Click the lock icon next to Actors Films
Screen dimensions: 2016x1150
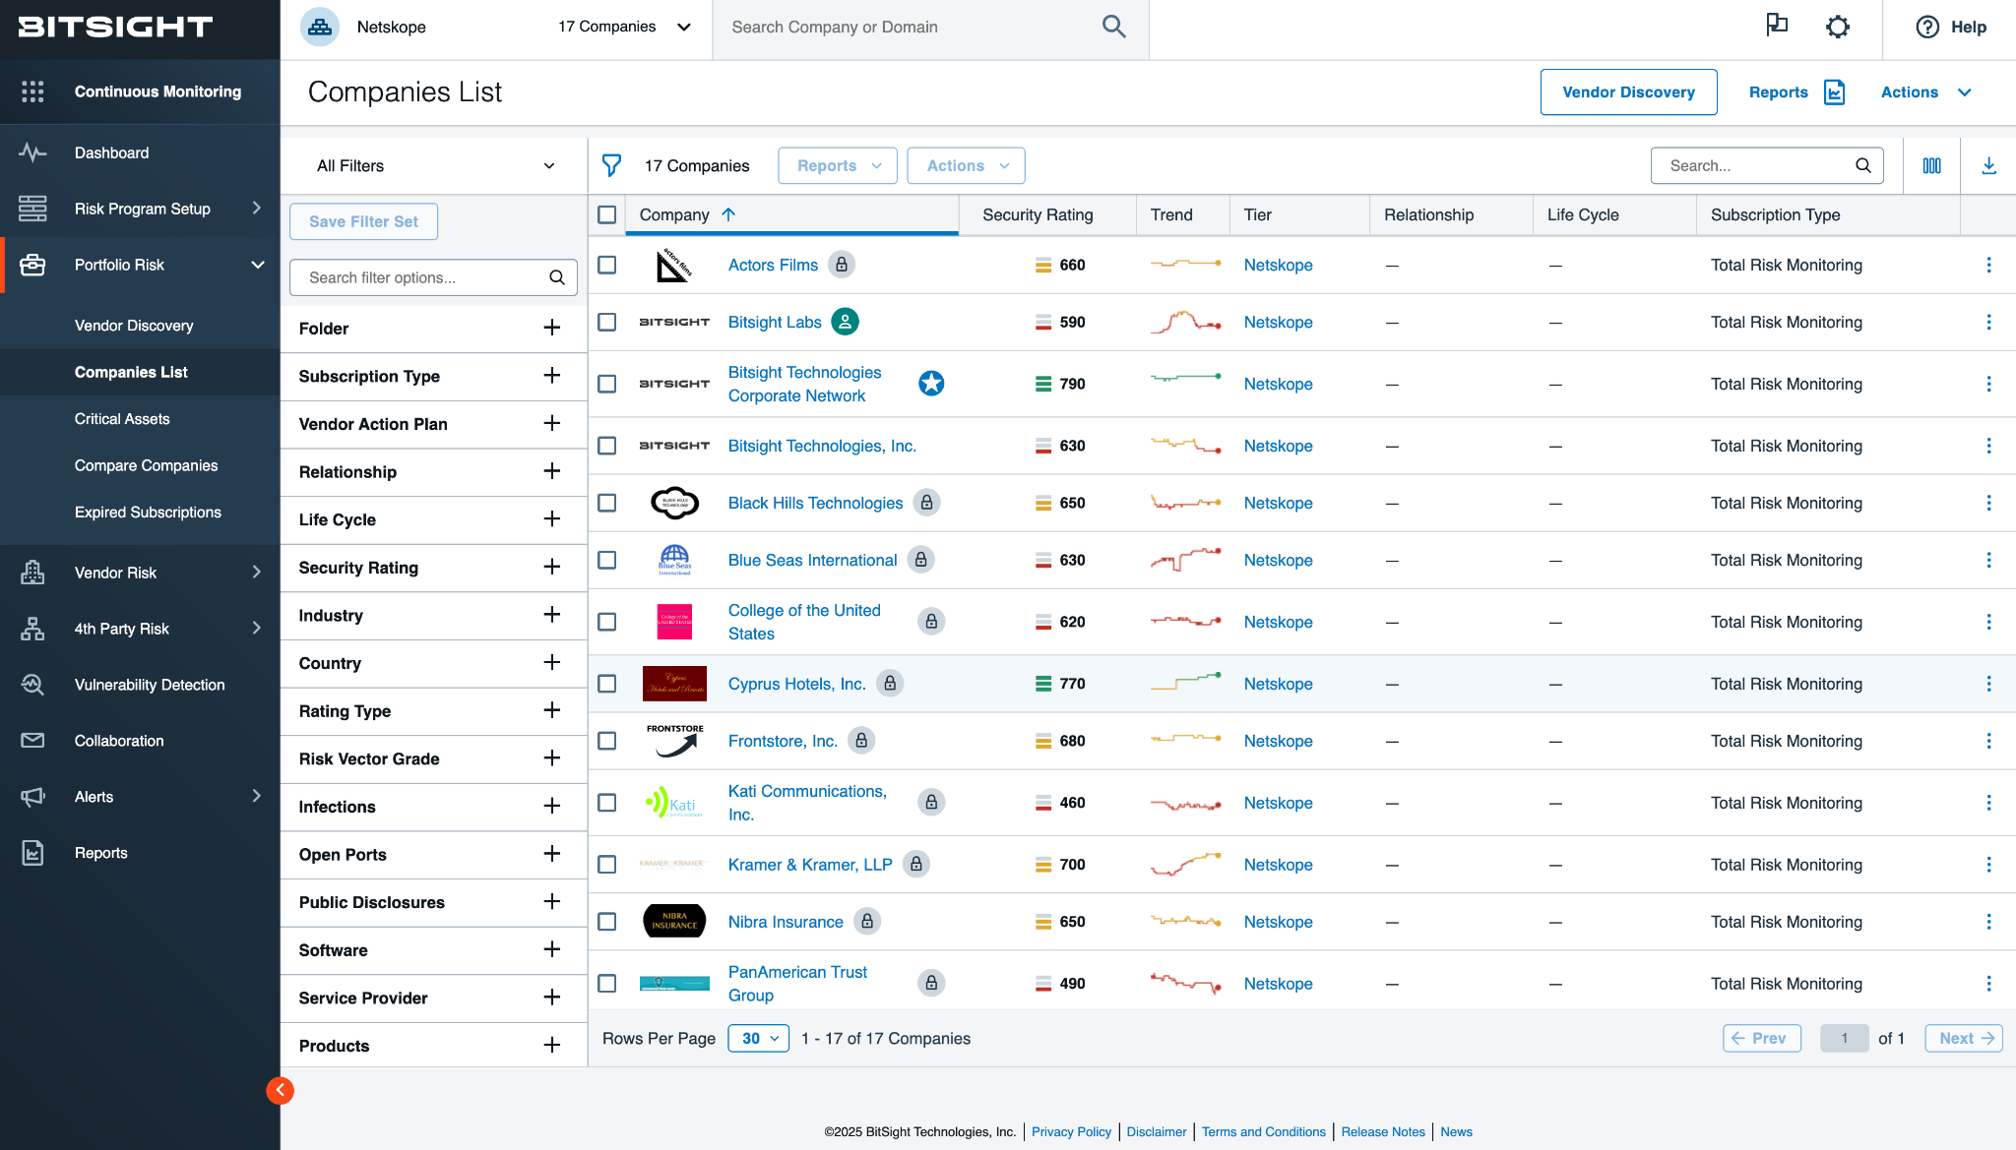841,265
